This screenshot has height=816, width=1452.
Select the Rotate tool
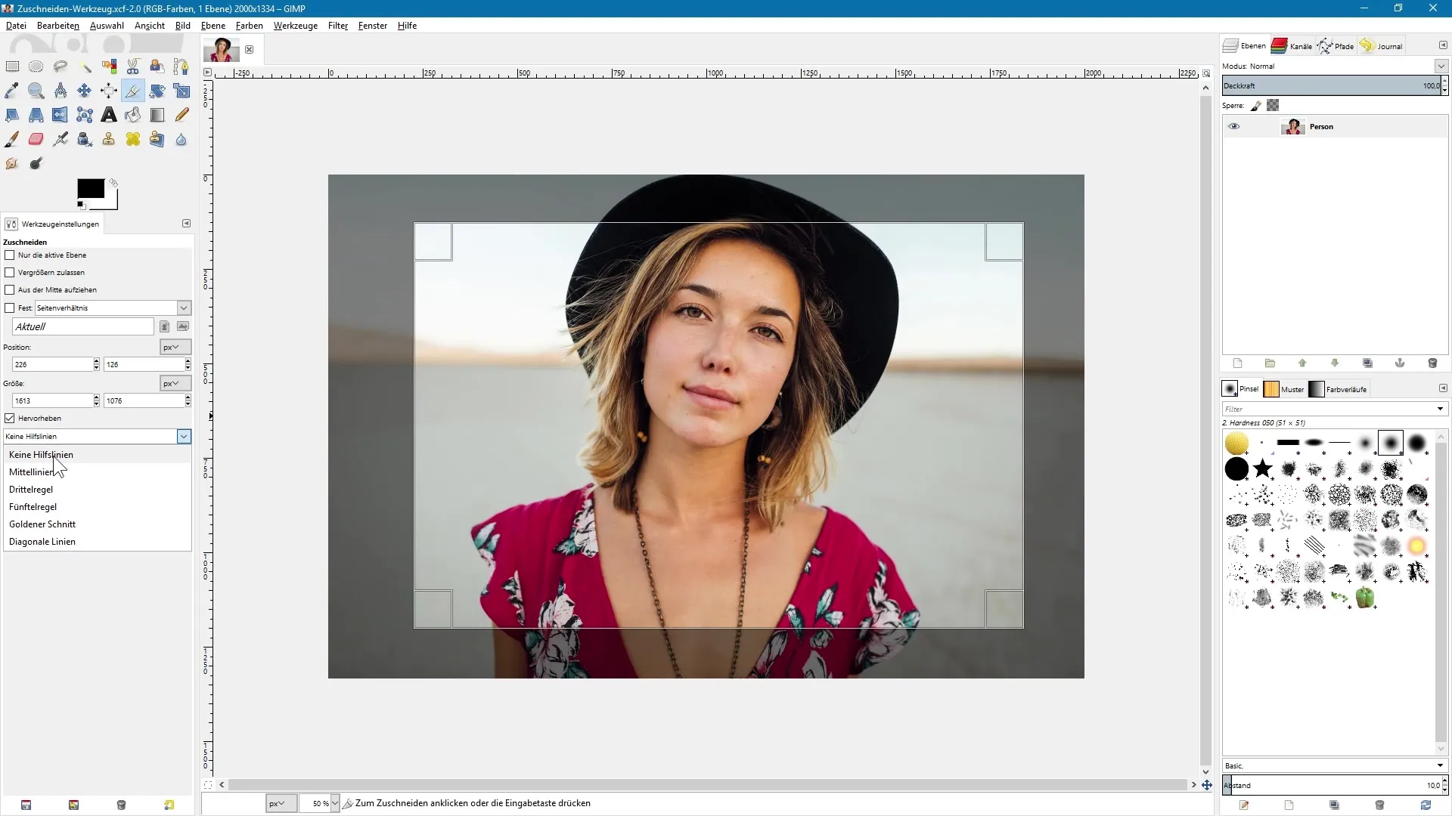[x=157, y=91]
